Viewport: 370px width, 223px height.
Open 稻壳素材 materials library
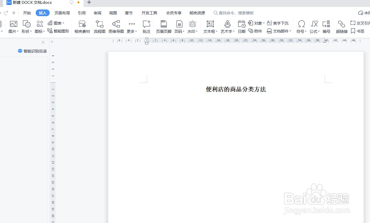82,27
